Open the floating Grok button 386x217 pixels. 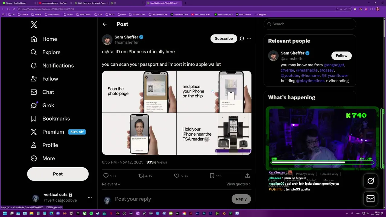(371, 181)
